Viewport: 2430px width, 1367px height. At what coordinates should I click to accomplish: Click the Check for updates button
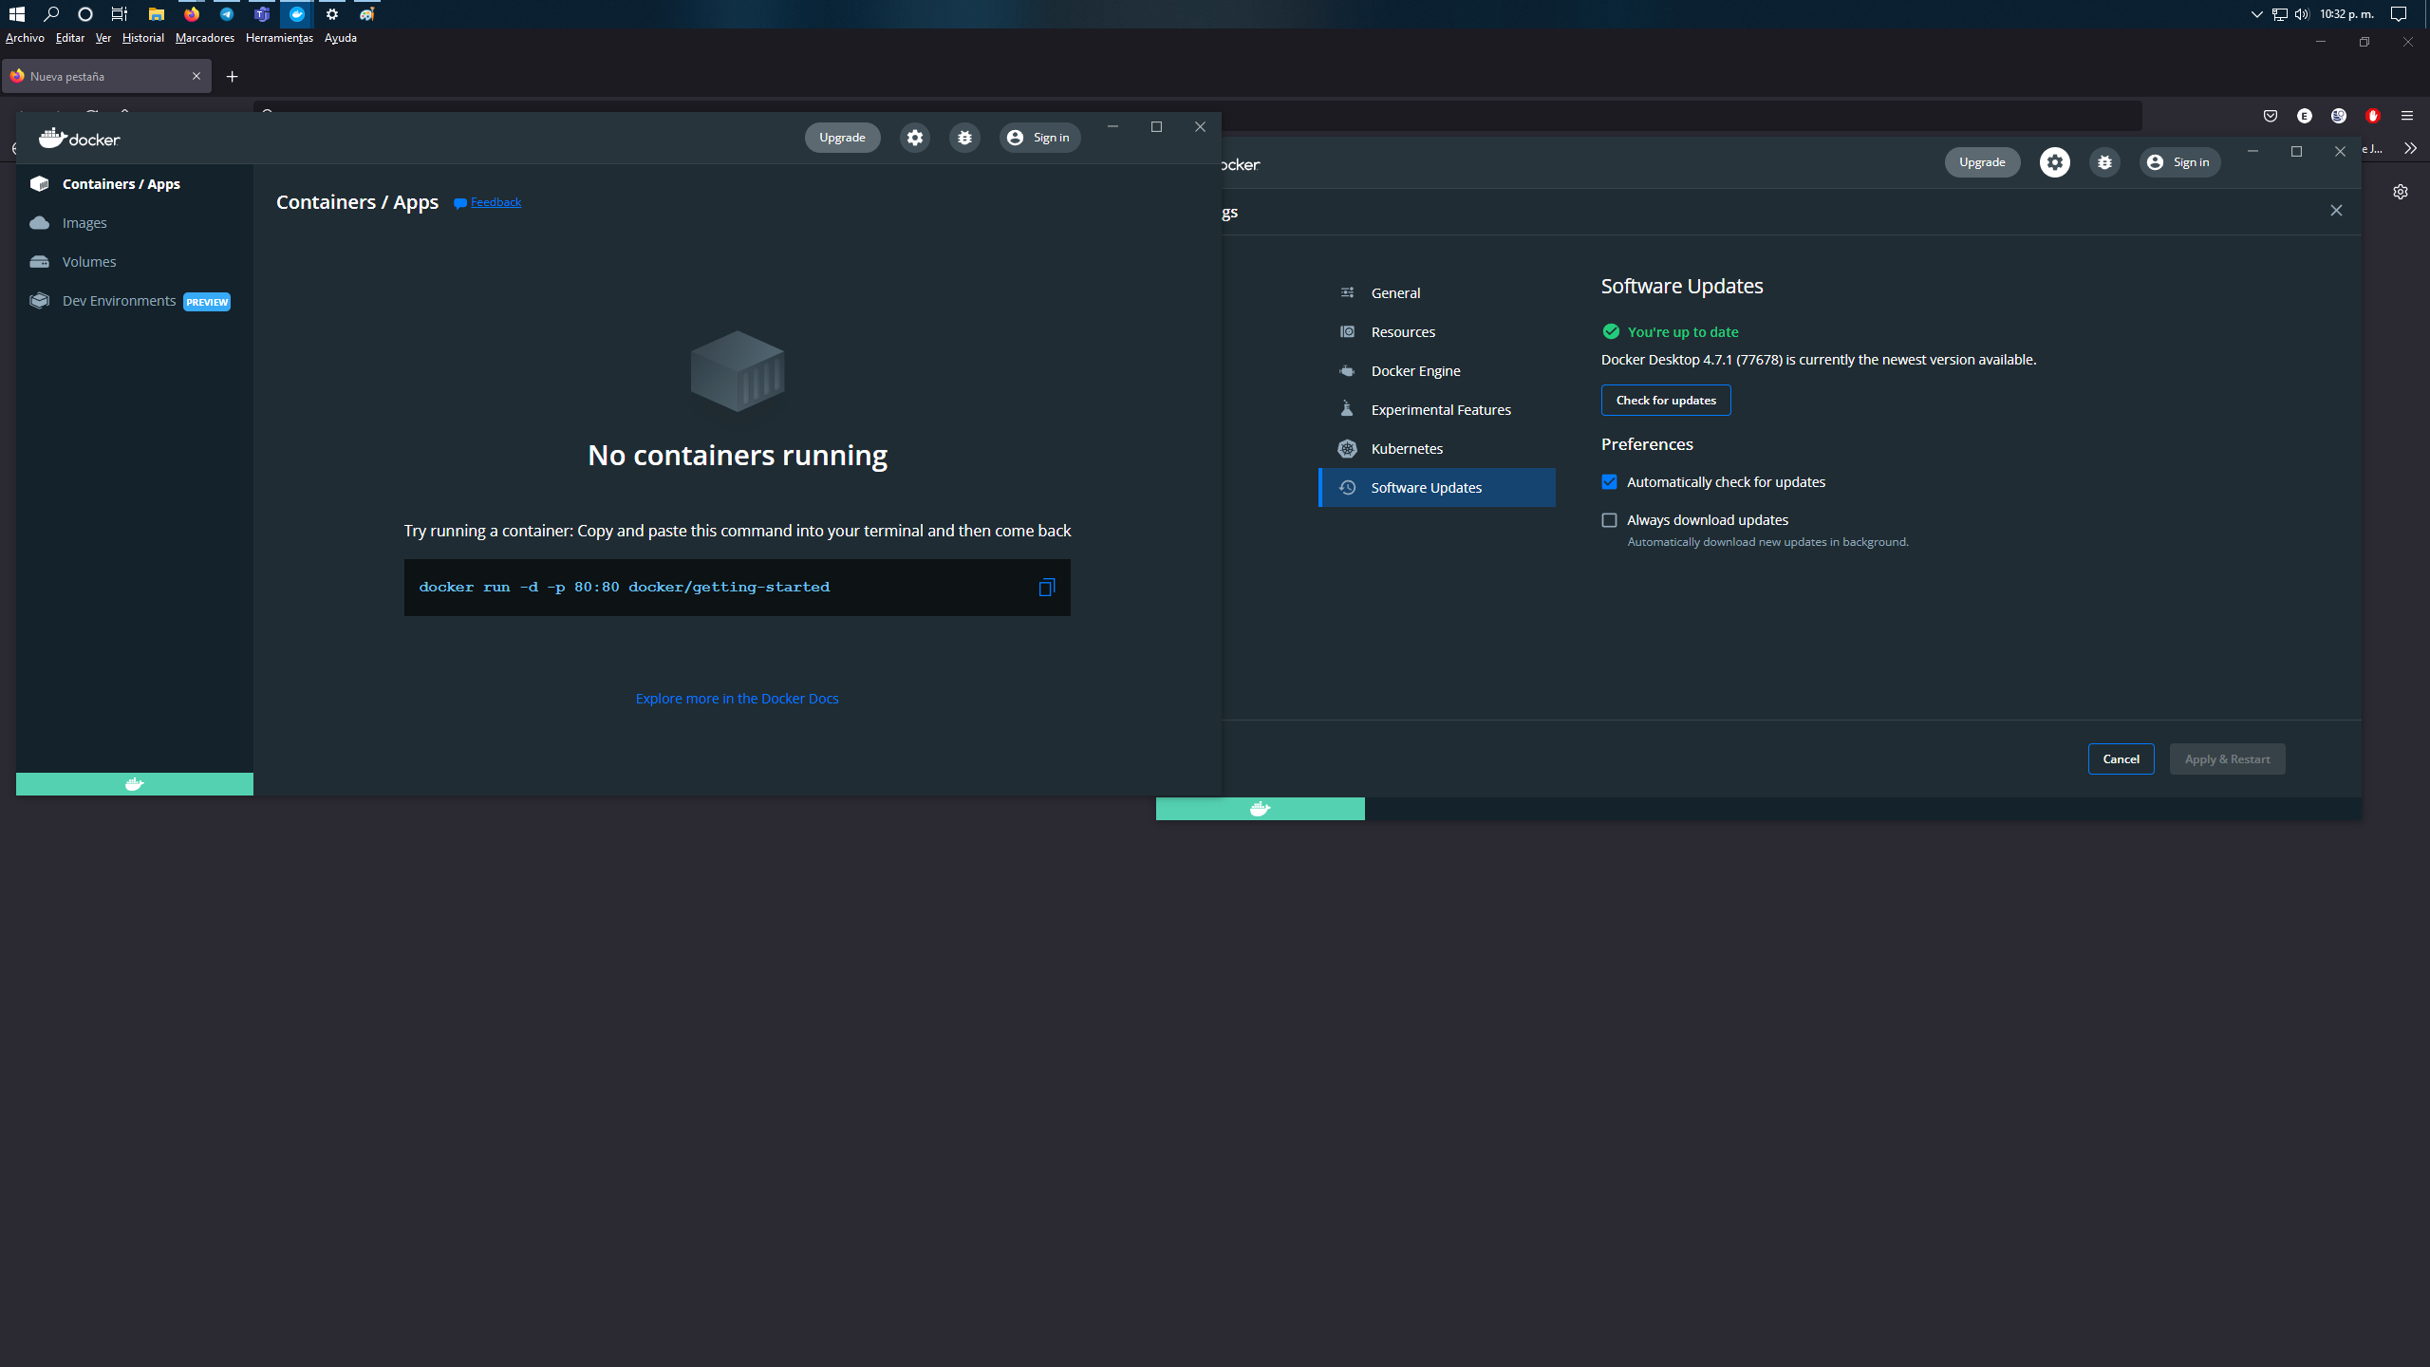1666,401
